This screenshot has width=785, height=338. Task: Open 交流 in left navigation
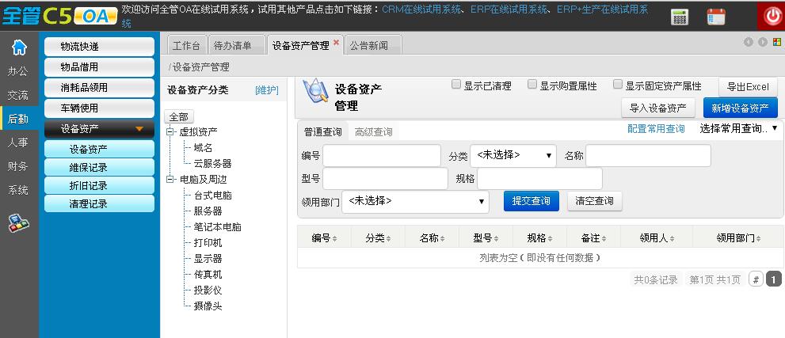click(x=18, y=96)
